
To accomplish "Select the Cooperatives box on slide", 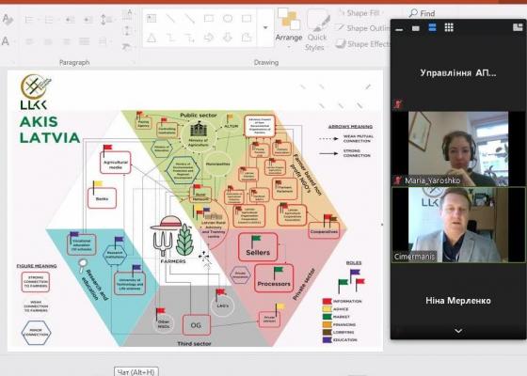I will click(324, 231).
